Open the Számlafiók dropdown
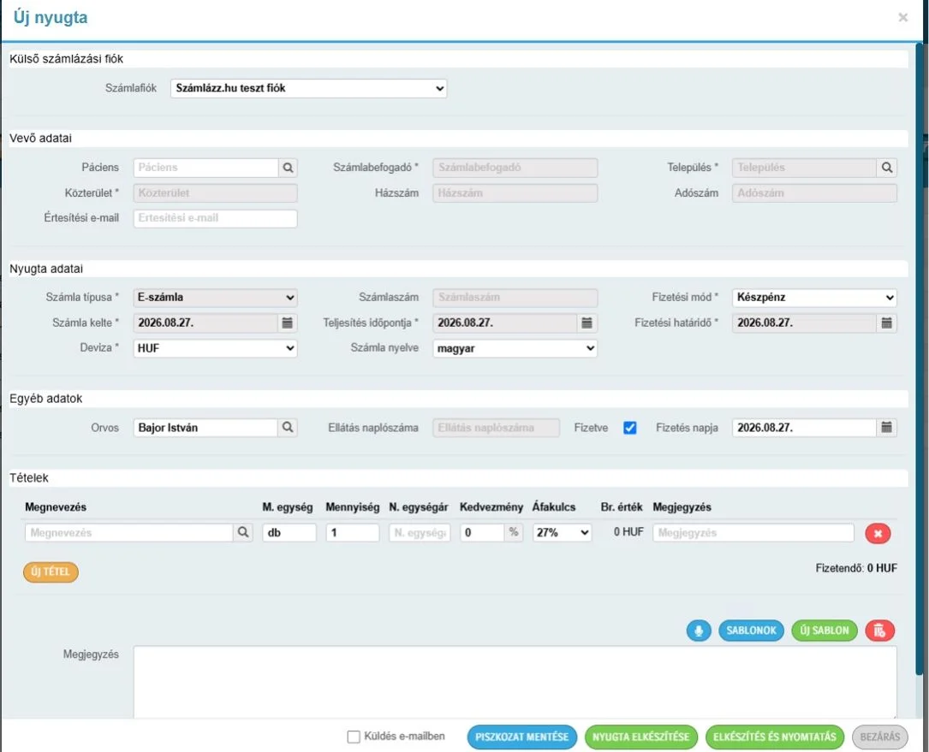929x752 pixels. pyautogui.click(x=309, y=88)
